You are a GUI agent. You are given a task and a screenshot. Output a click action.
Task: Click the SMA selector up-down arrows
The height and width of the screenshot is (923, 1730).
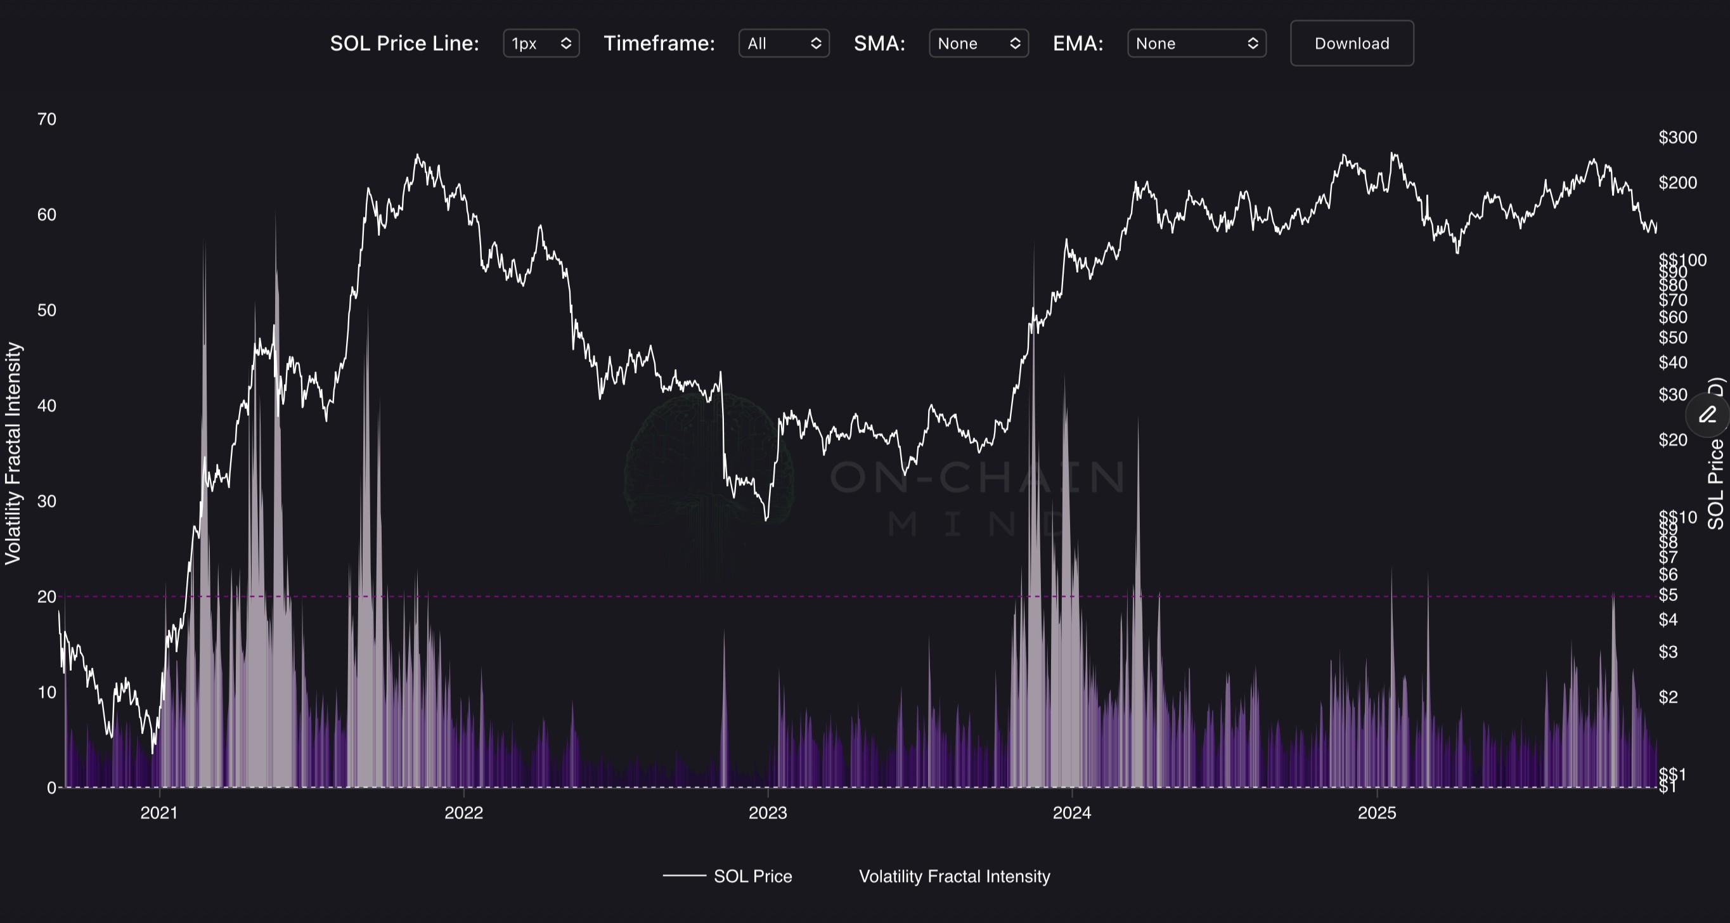click(x=1015, y=44)
